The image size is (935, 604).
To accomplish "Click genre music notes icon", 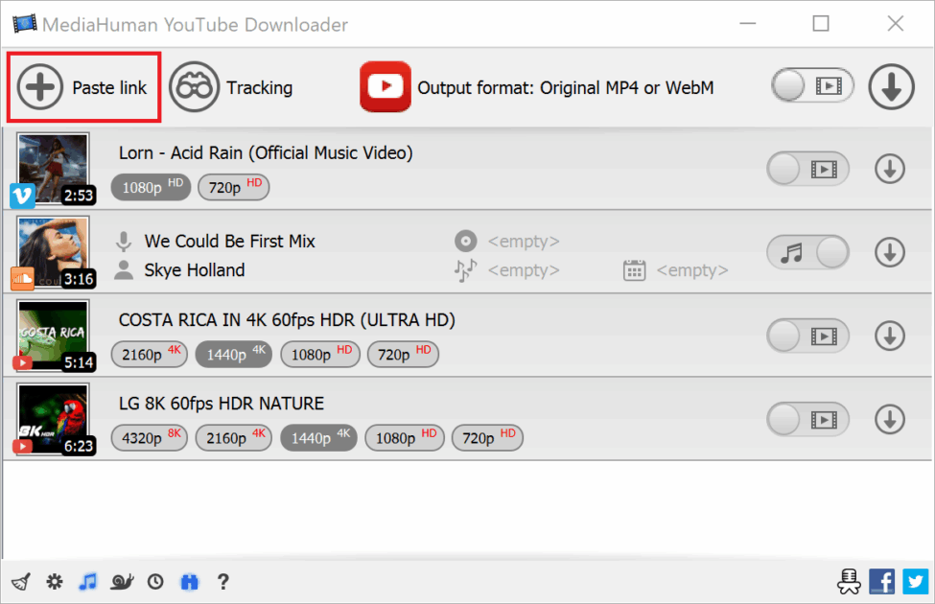I will 466,270.
